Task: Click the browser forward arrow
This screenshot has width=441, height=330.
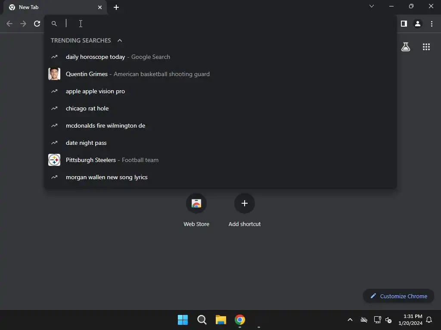Action: point(23,24)
